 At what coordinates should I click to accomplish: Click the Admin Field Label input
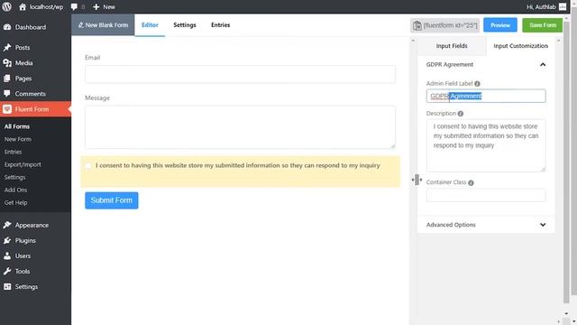coord(486,96)
